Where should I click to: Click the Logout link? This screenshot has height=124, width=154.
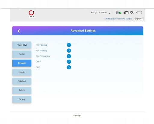point(129,19)
